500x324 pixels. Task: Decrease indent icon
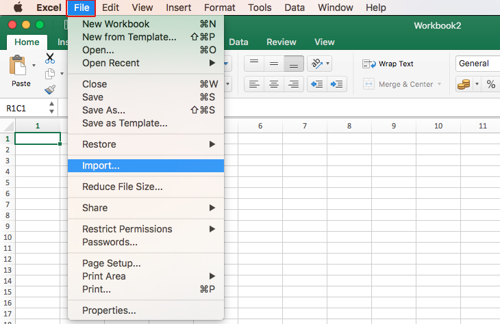317,84
